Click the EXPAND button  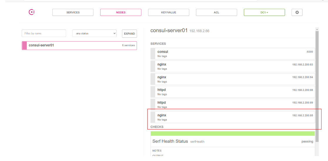point(129,34)
